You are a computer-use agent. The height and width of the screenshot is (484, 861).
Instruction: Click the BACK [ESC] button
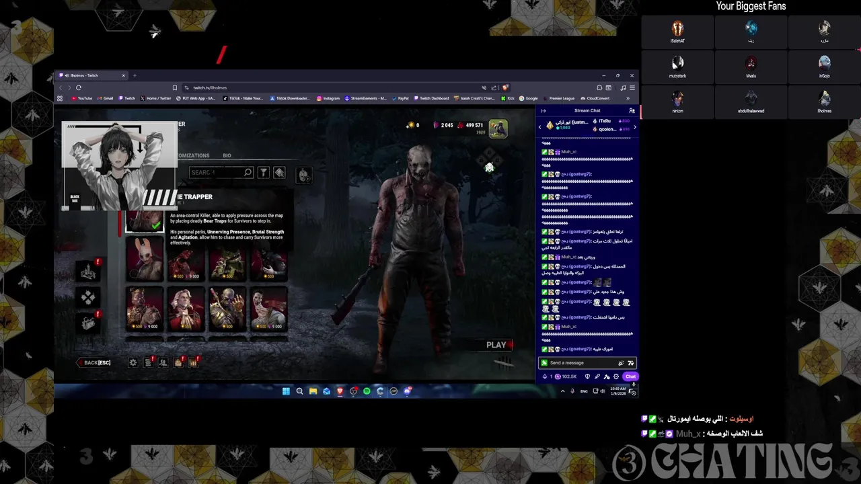pyautogui.click(x=95, y=363)
